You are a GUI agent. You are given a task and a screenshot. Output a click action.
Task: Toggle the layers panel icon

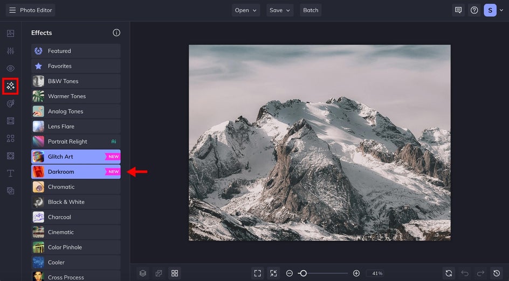(x=143, y=273)
